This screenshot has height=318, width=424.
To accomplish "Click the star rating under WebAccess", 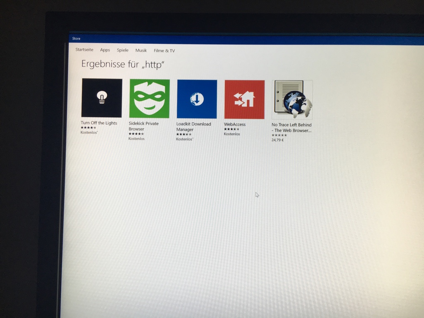I will 232,129.
